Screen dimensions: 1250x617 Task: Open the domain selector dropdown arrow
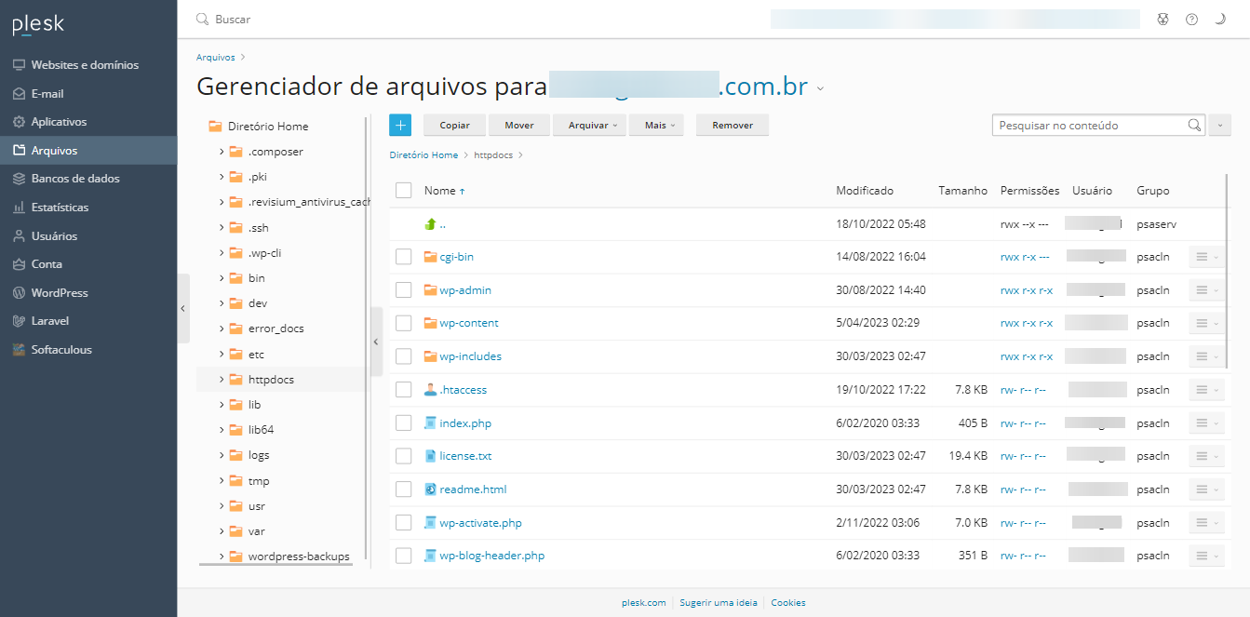(x=820, y=89)
